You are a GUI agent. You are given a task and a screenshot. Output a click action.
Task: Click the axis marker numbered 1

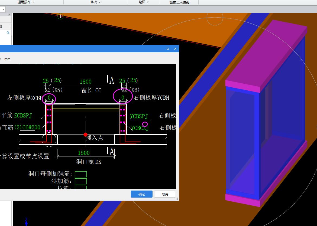pos(60,17)
